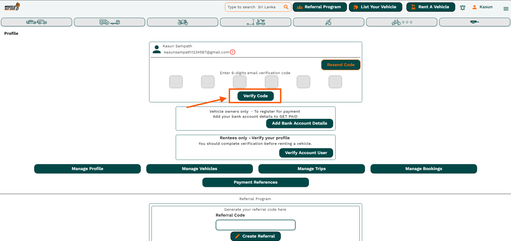This screenshot has width=511, height=241.
Task: Open the hamburger menu
Action: pos(506,9)
